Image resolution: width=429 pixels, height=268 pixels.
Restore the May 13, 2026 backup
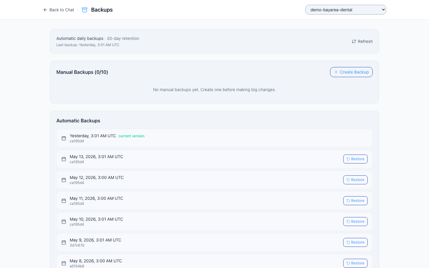355,159
